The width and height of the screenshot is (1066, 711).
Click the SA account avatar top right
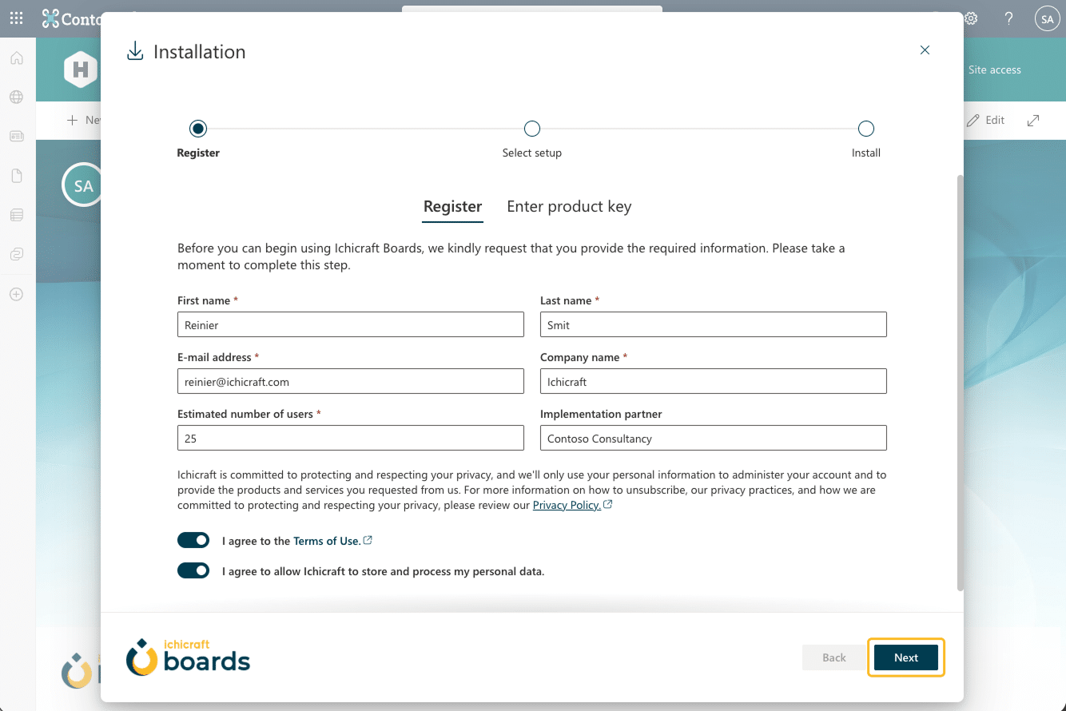click(x=1046, y=19)
